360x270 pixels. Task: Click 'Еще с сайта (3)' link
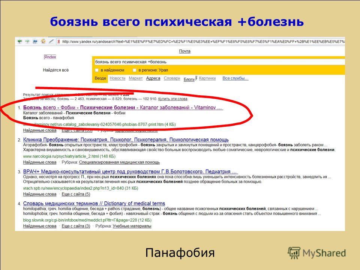click(x=76, y=226)
